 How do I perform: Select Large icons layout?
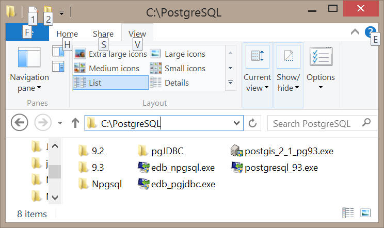tap(178, 54)
